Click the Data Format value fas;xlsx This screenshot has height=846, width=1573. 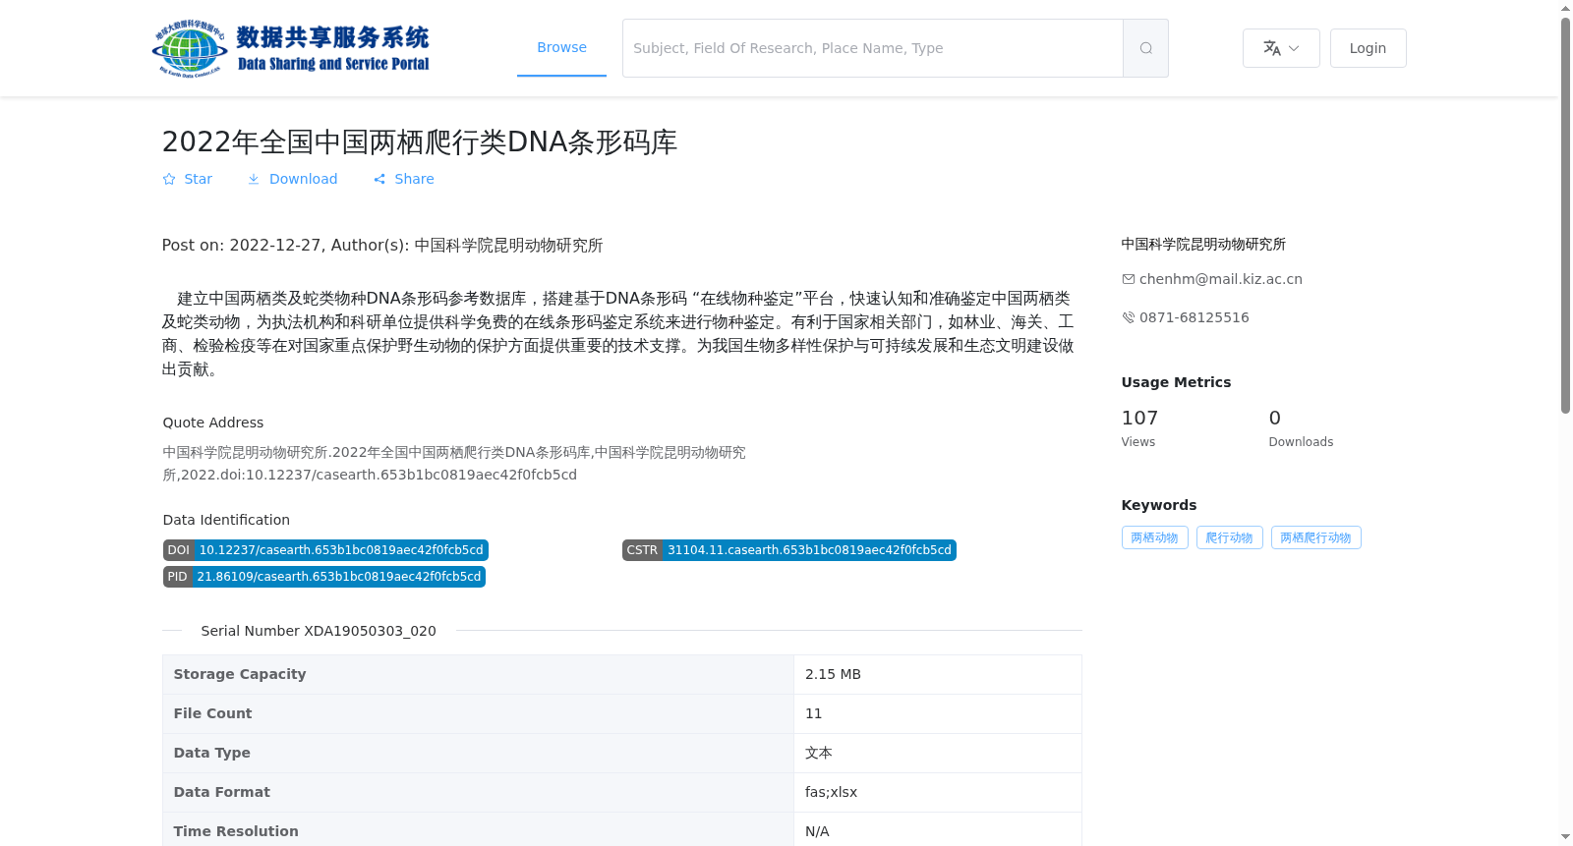tap(831, 792)
